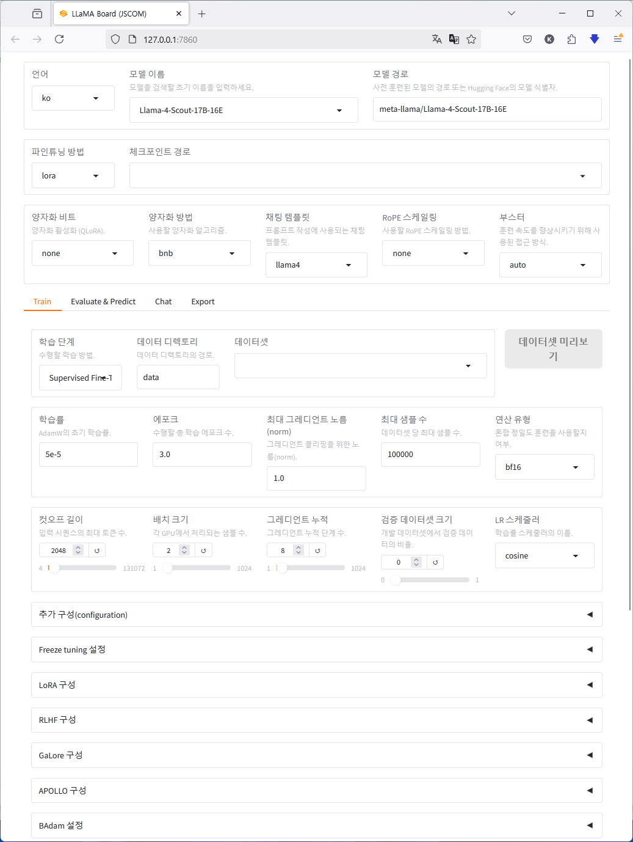Click the 데이터셋 미리보기 preview button
The height and width of the screenshot is (842, 633).
[x=554, y=349]
